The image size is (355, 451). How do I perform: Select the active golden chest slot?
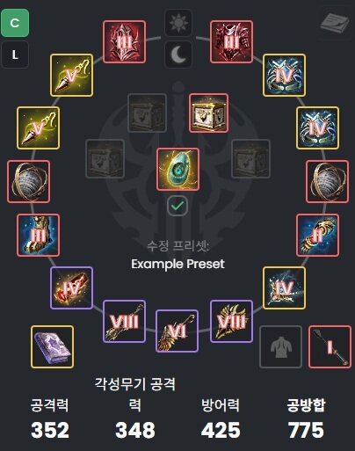coord(208,113)
